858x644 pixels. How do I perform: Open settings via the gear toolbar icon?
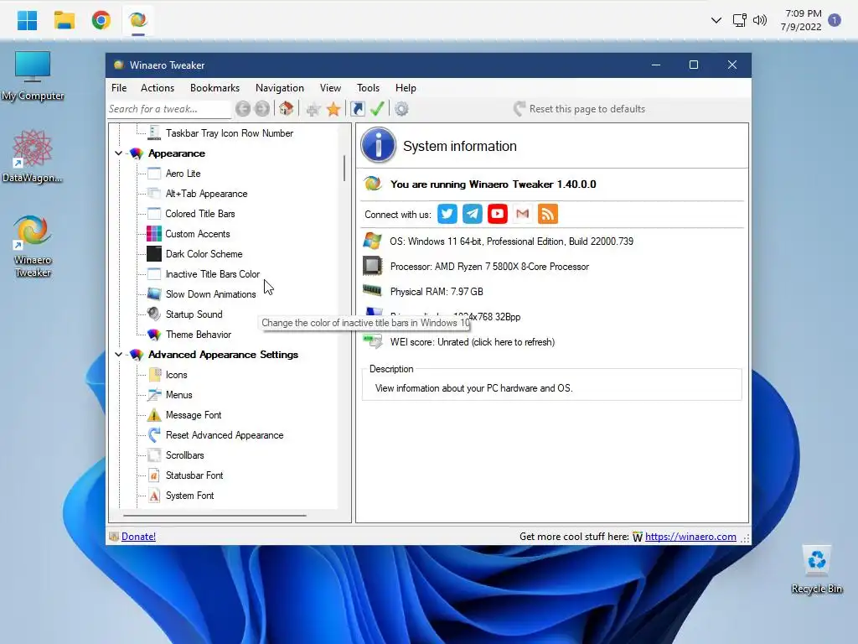tap(401, 109)
